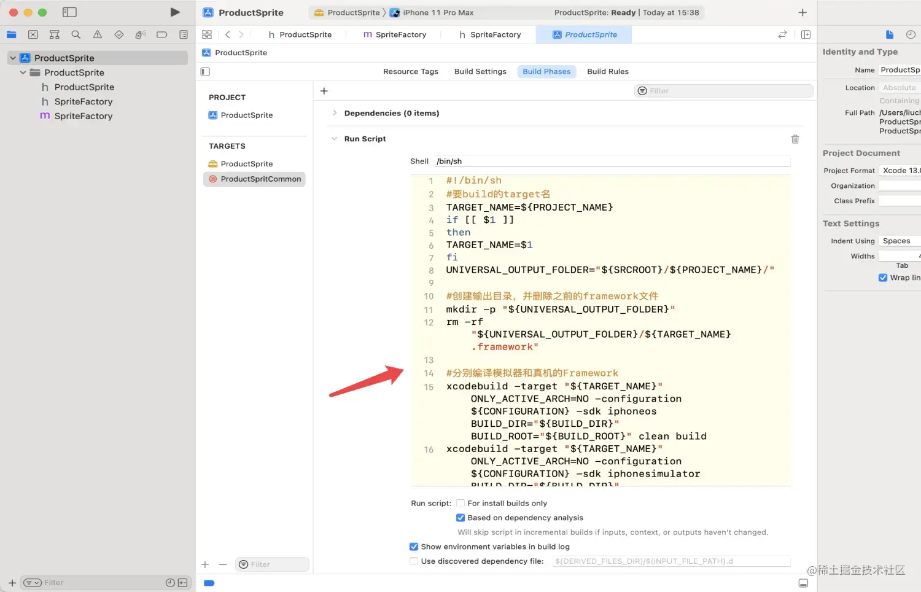The height and width of the screenshot is (592, 921).
Task: Show the File inspector
Action: click(x=890, y=34)
